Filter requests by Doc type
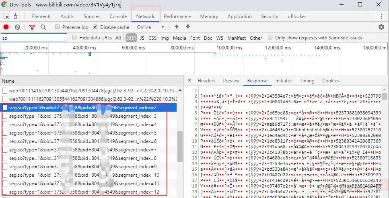The height and width of the screenshot is (198, 389). (x=208, y=38)
